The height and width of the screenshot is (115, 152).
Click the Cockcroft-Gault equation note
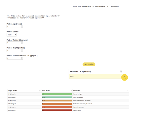(25, 18)
